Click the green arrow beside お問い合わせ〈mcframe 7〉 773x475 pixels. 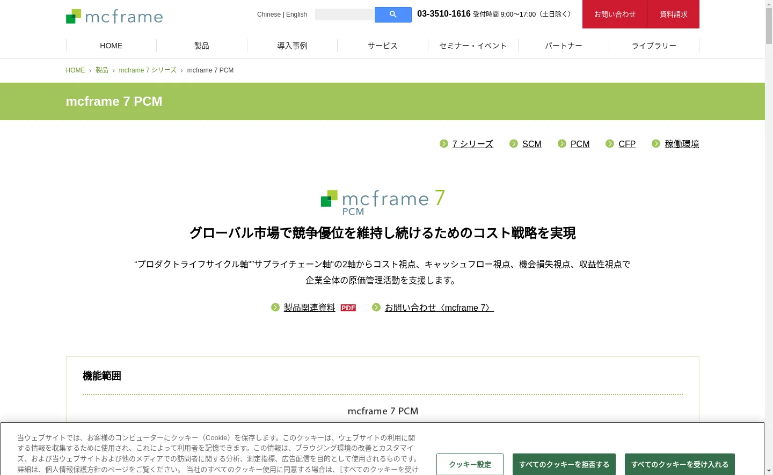[x=376, y=307]
